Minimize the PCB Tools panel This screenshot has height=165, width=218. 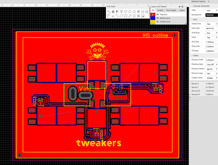click(148, 7)
